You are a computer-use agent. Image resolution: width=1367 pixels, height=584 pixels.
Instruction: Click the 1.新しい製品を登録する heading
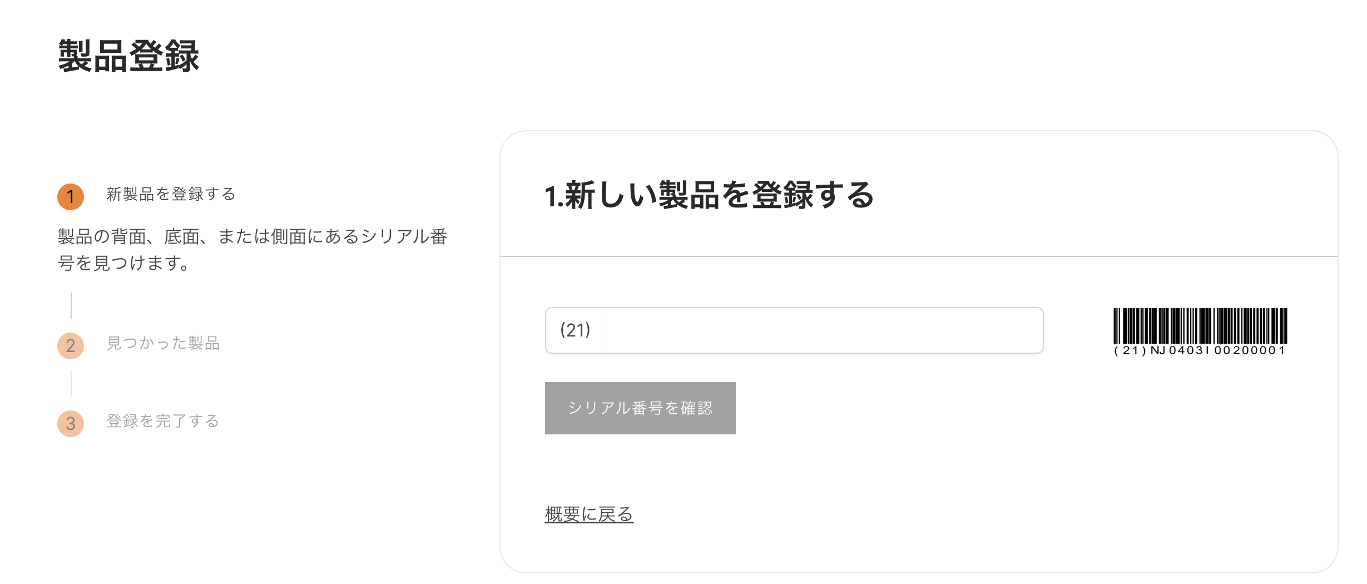[x=709, y=195]
